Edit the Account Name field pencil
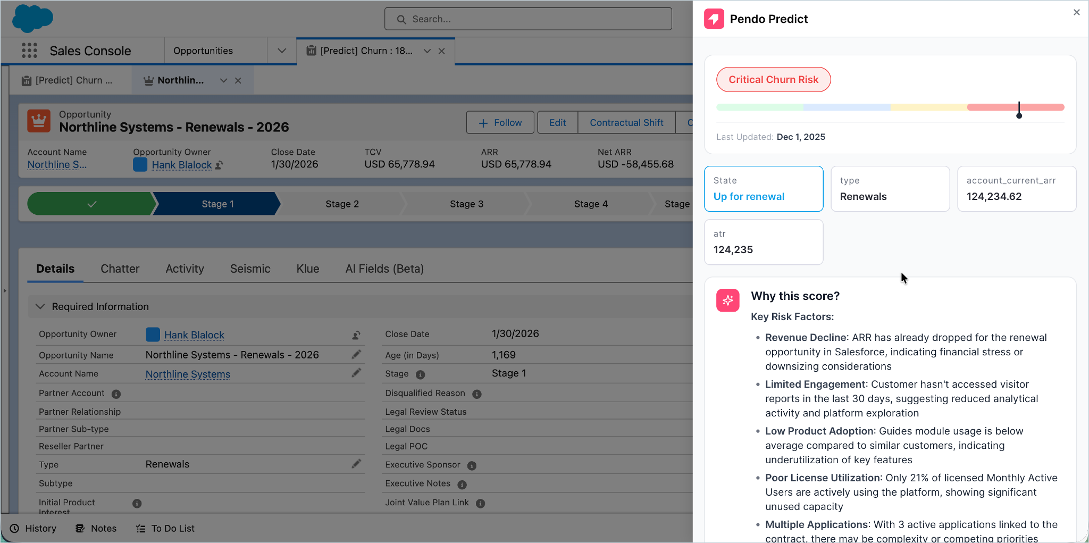The image size is (1089, 543). pyautogui.click(x=356, y=373)
